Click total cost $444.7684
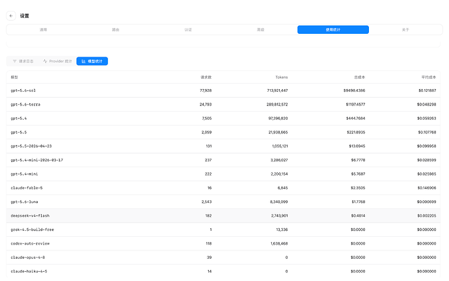The height and width of the screenshot is (281, 449). (356, 118)
